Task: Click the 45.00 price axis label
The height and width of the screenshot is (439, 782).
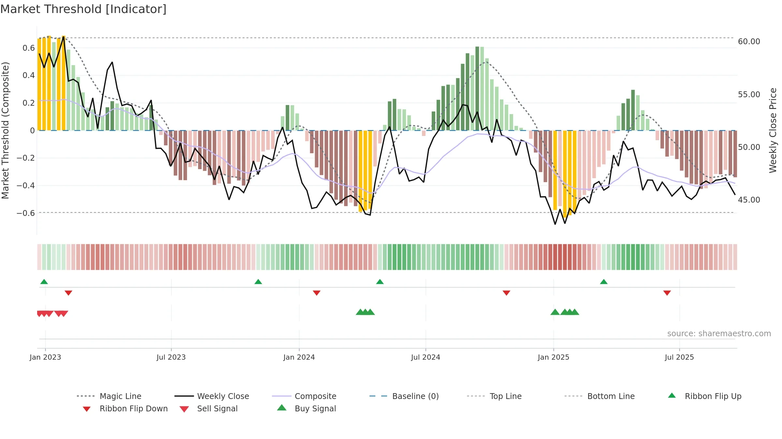Action: click(749, 200)
